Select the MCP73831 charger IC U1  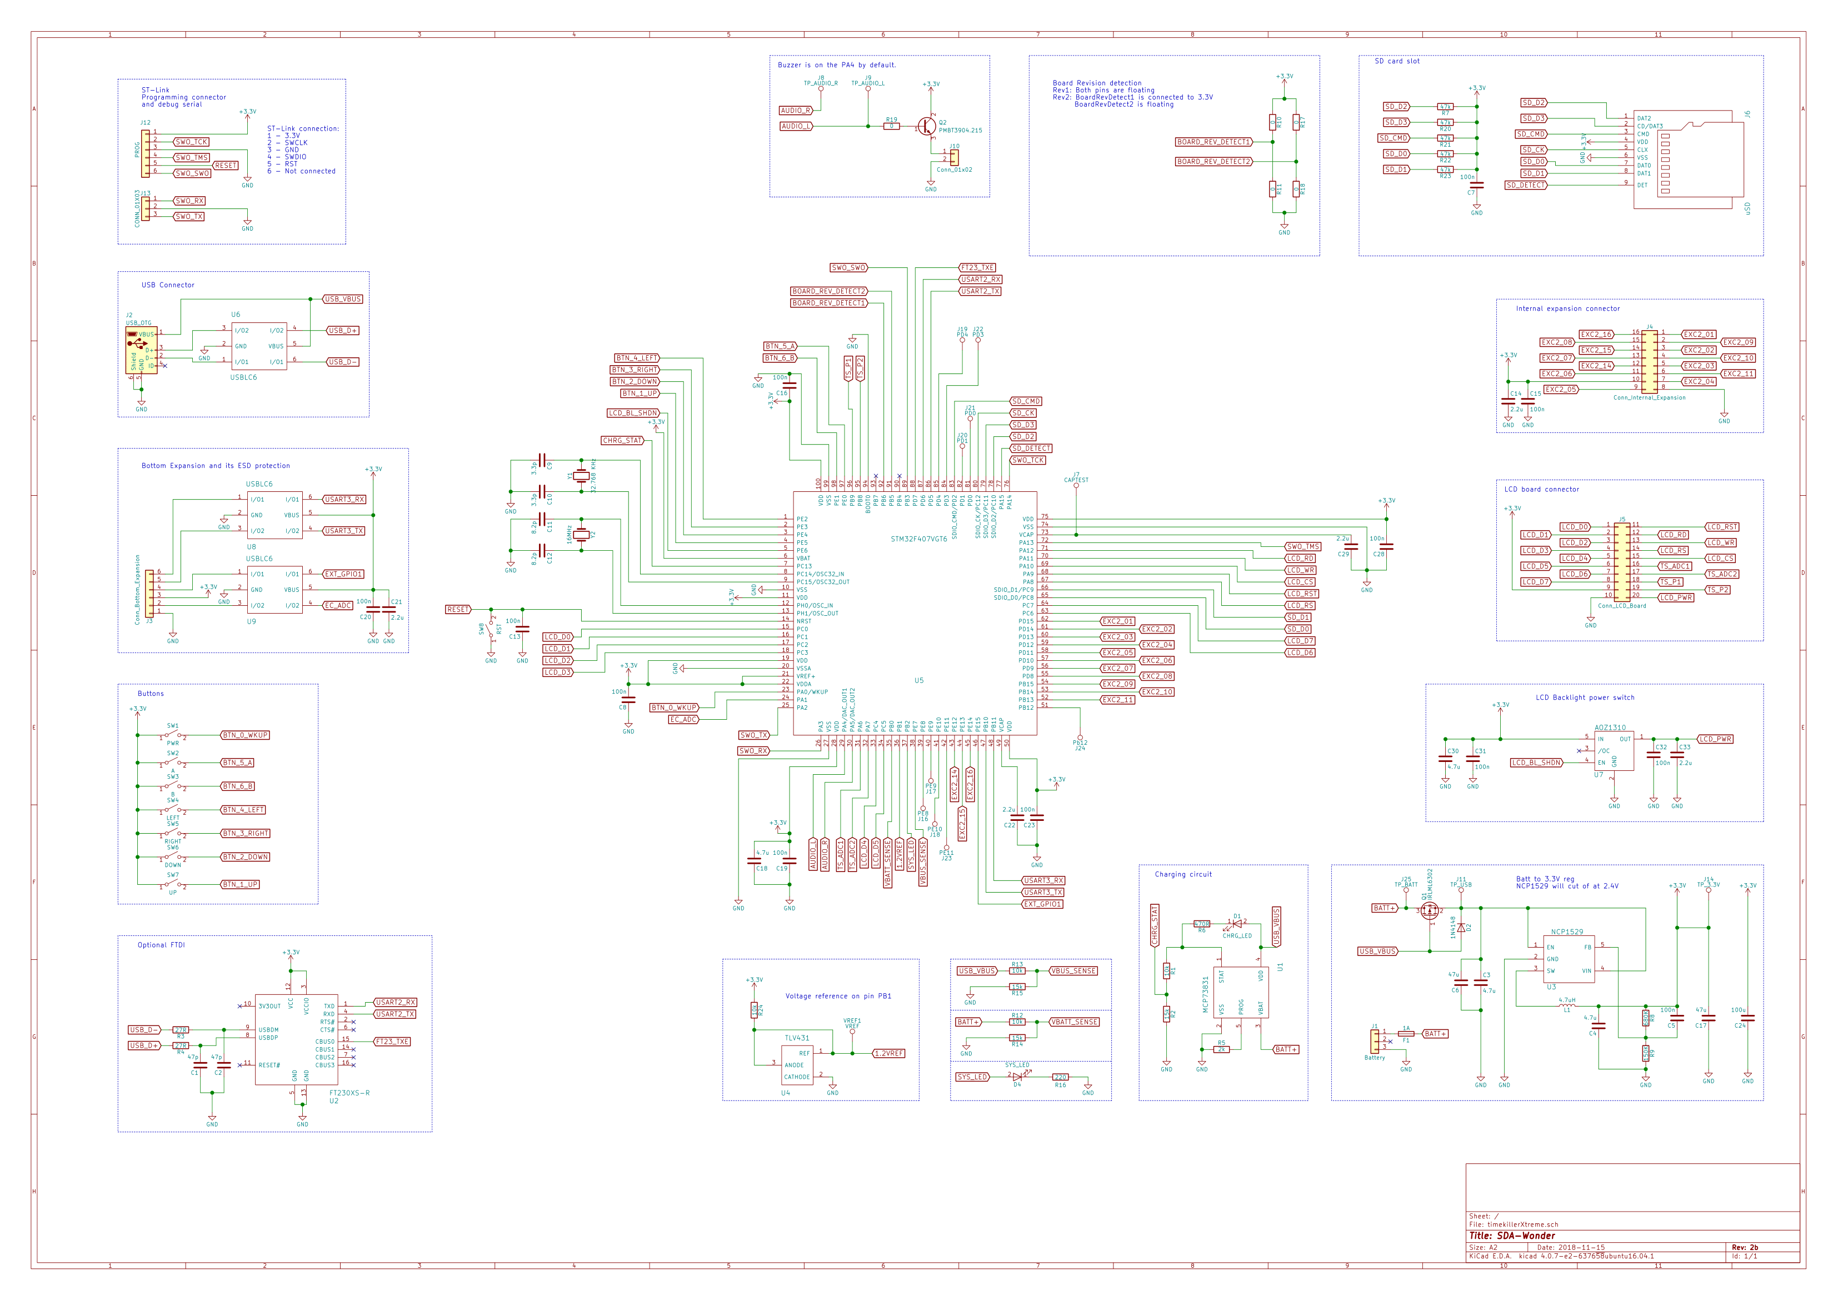pos(1241,993)
